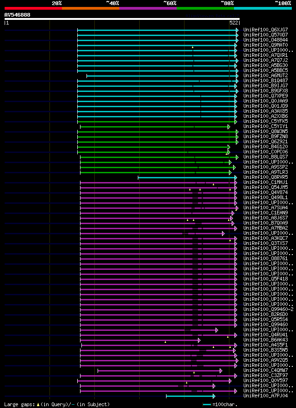The width and height of the screenshot is (296, 408).
Task: Click the purple alignment bar for B6AK43
Action: (x=140, y=340)
